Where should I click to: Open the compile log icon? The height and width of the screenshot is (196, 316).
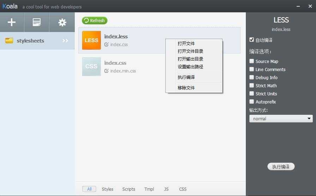point(37,22)
